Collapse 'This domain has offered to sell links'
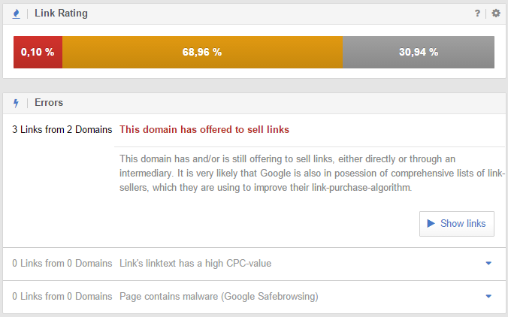The width and height of the screenshot is (508, 317). pyautogui.click(x=204, y=129)
